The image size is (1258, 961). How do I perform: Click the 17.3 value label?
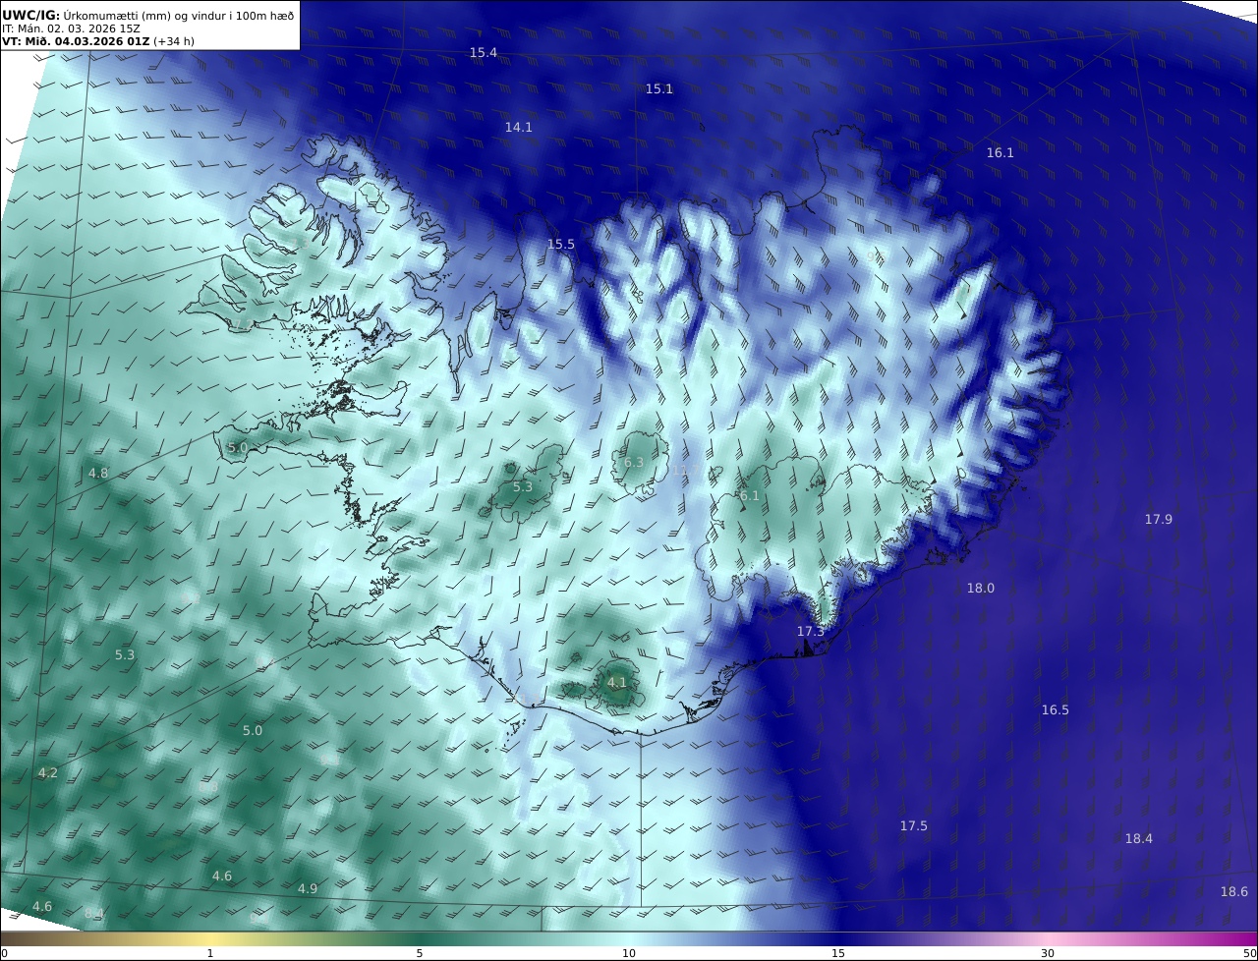[x=810, y=631]
